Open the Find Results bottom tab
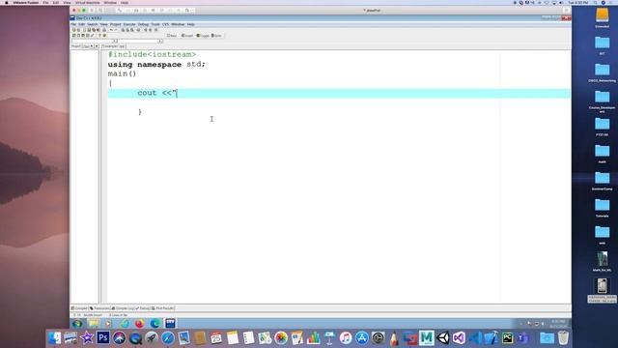Screen dimensions: 618x348 163,308
